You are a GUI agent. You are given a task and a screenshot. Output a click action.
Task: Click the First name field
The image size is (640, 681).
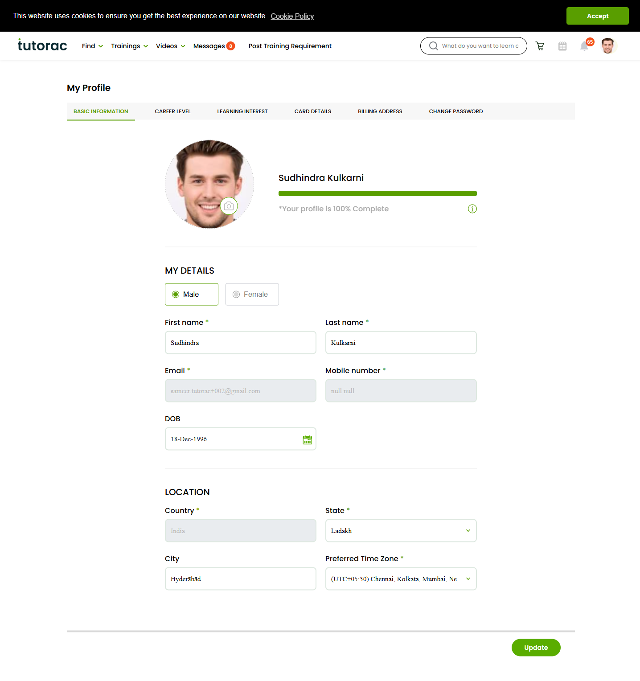point(241,343)
